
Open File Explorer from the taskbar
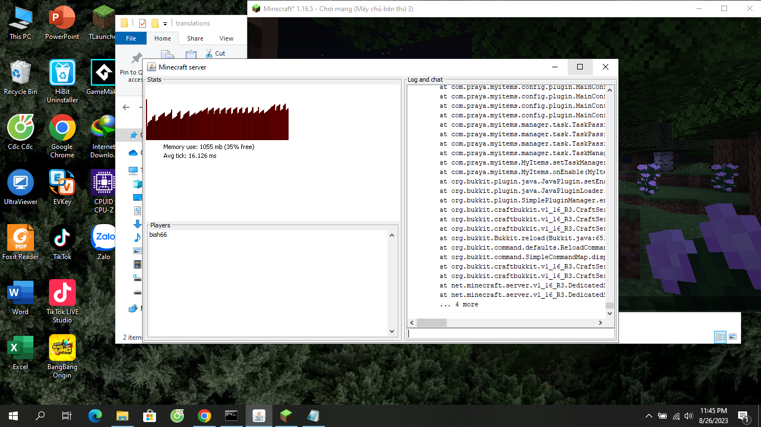[x=123, y=415]
